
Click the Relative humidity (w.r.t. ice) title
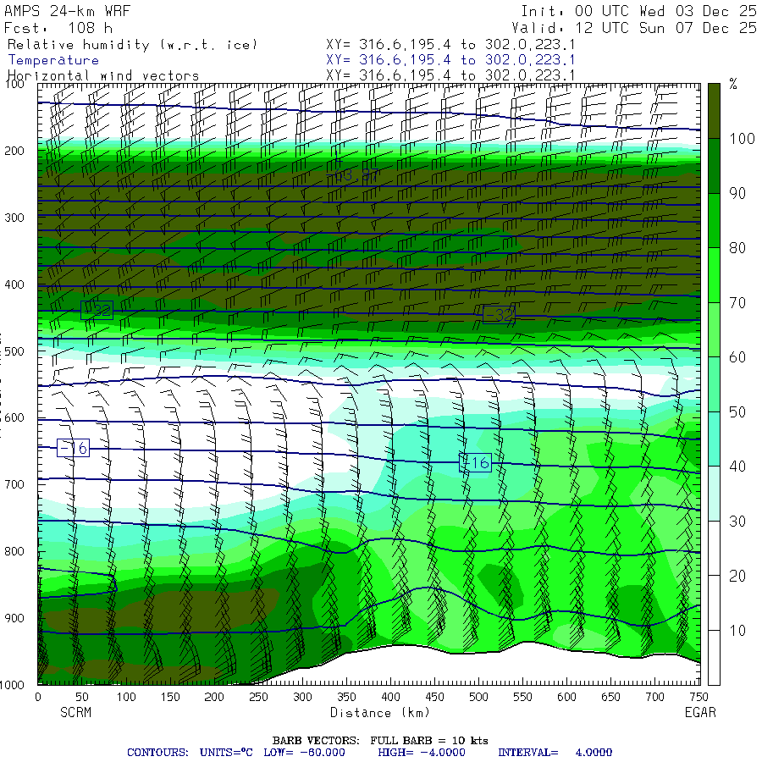pos(132,45)
